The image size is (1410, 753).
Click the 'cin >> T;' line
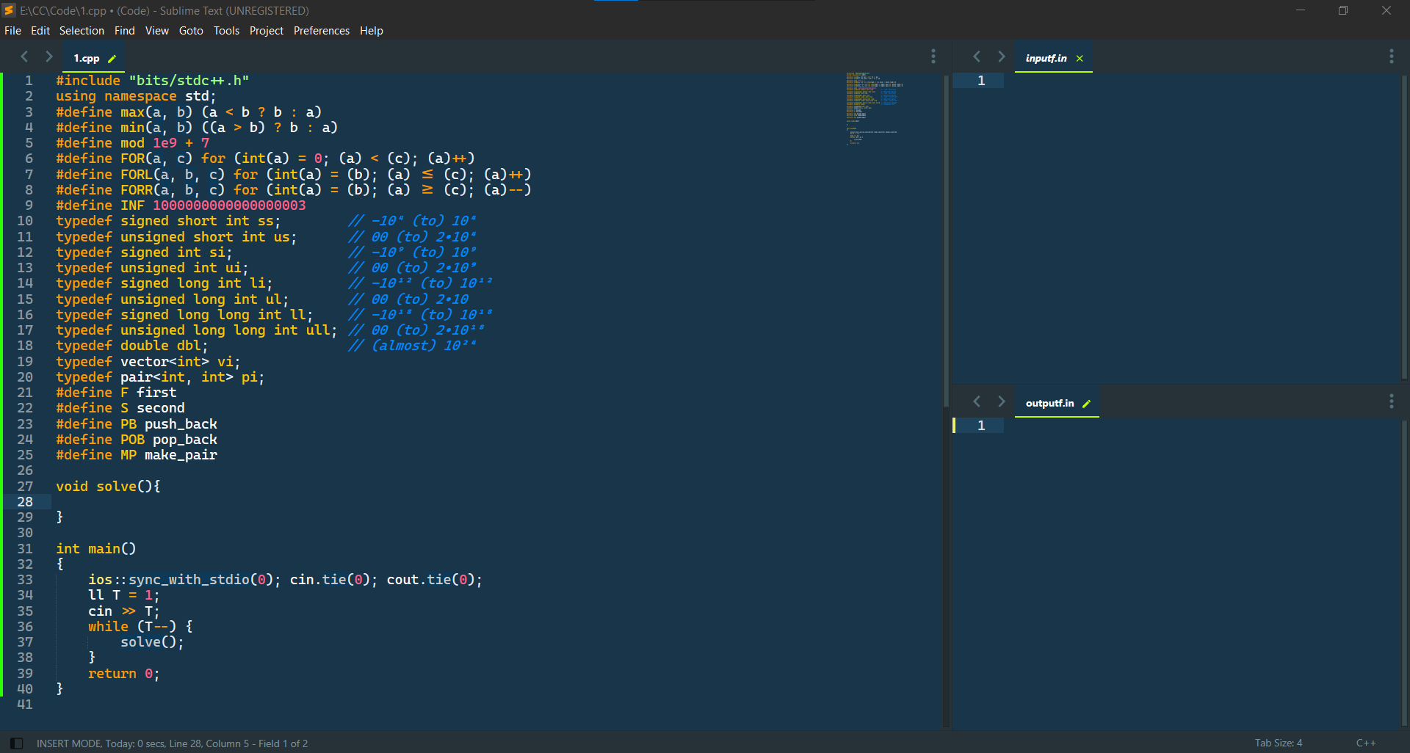click(123, 611)
